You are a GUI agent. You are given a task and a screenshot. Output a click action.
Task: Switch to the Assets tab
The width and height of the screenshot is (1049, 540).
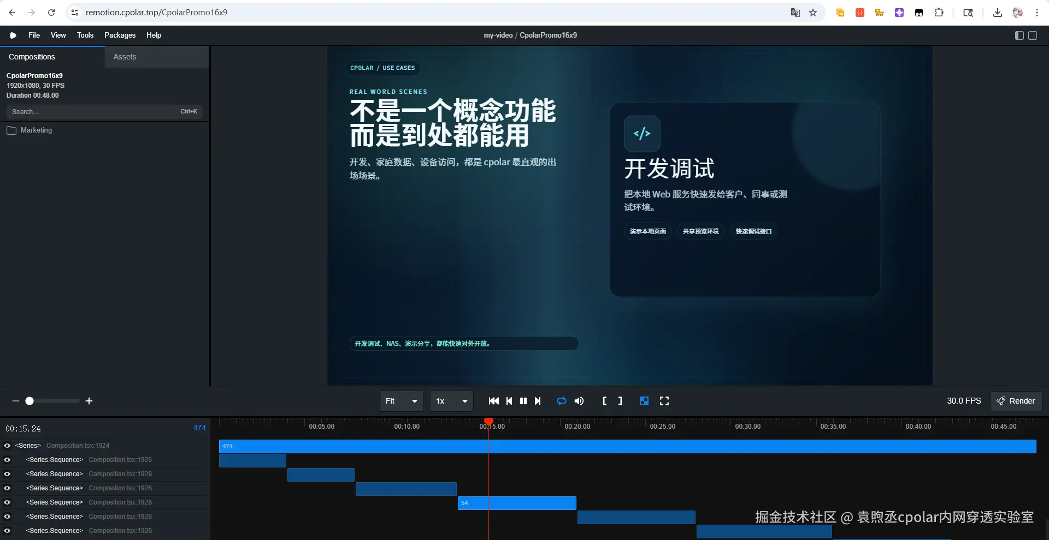click(157, 57)
